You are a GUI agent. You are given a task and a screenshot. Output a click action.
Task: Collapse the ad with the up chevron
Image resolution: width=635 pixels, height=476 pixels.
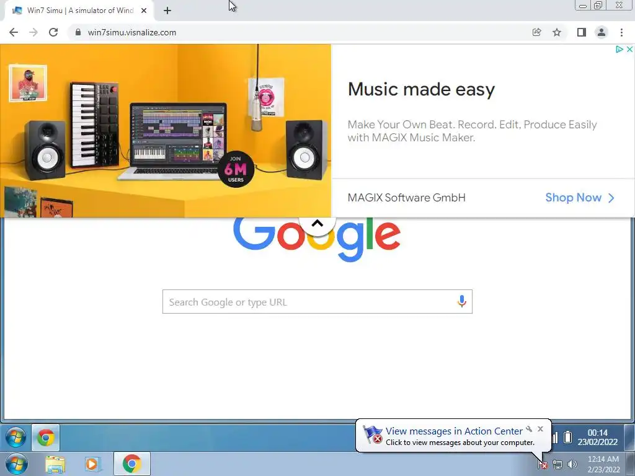[x=317, y=223]
